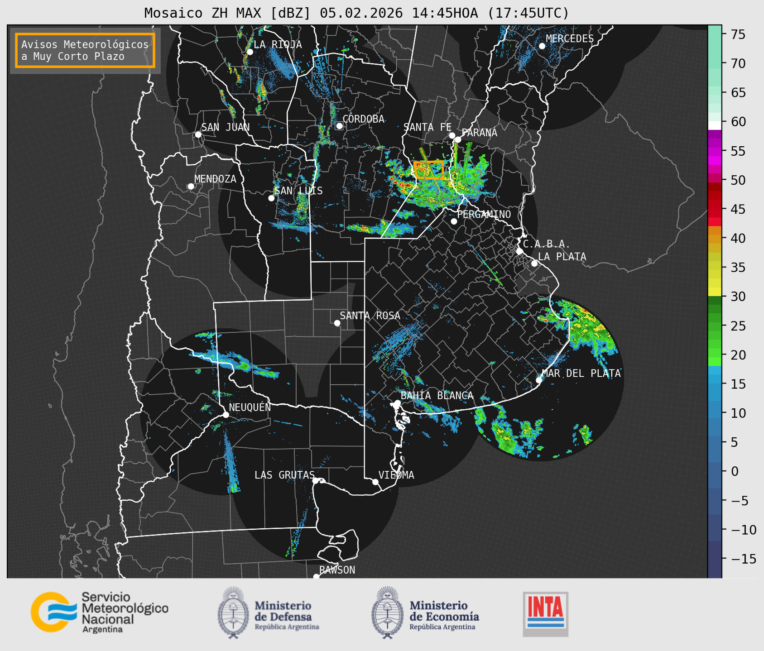Click the 75 dBZ scale label

tap(738, 34)
